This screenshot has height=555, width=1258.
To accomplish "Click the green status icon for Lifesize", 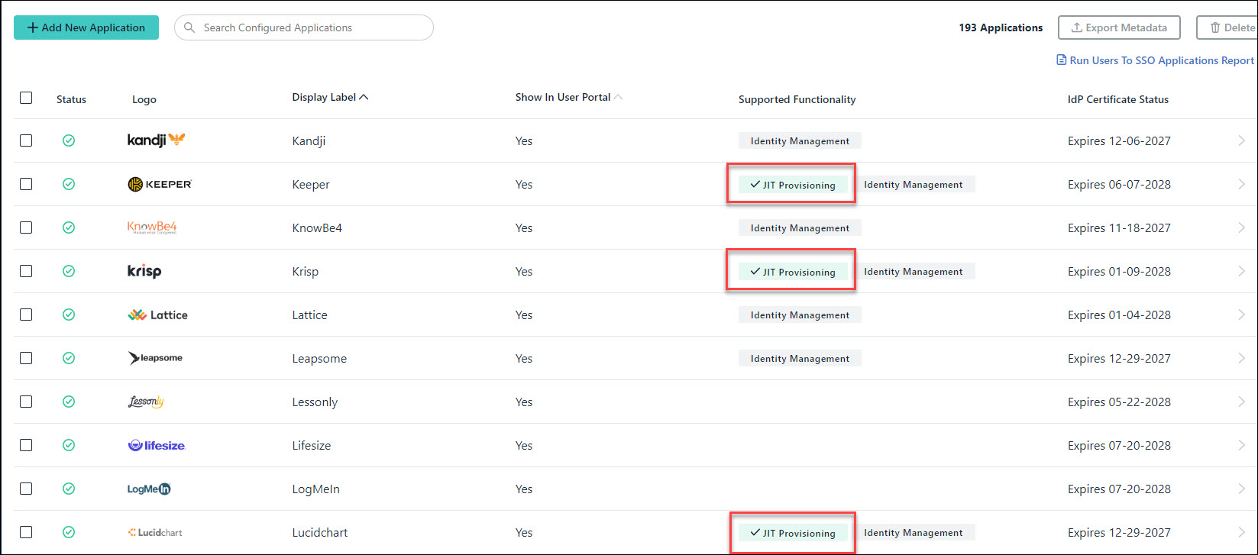I will coord(69,445).
